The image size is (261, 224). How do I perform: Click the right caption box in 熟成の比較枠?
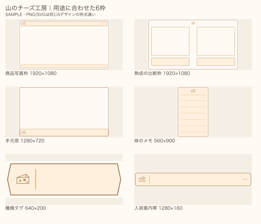coord(216,62)
